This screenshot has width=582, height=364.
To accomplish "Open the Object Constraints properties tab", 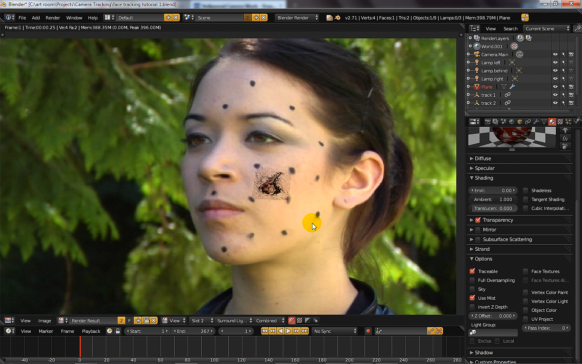I will pos(528,122).
